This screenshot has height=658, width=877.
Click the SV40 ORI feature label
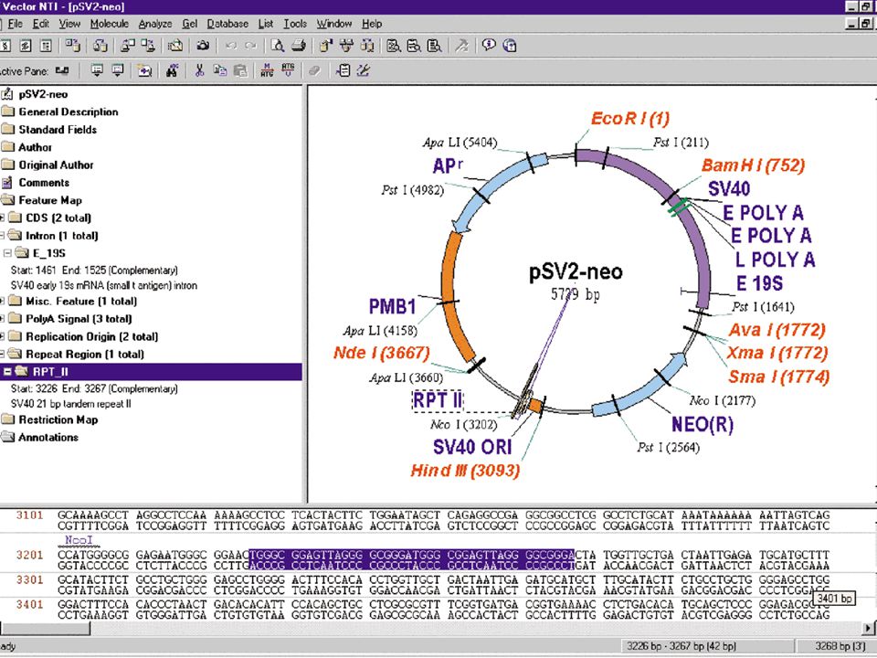tap(472, 447)
